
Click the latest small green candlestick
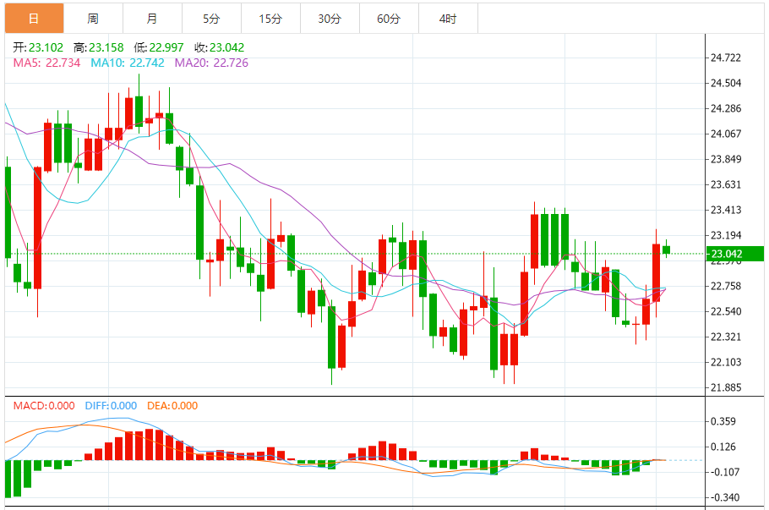pyautogui.click(x=666, y=250)
